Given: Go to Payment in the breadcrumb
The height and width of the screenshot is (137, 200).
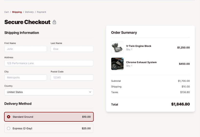Looking at the screenshot, I should [41, 12].
